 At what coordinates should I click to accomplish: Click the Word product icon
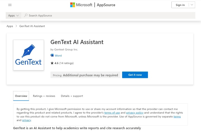(x=52, y=55)
